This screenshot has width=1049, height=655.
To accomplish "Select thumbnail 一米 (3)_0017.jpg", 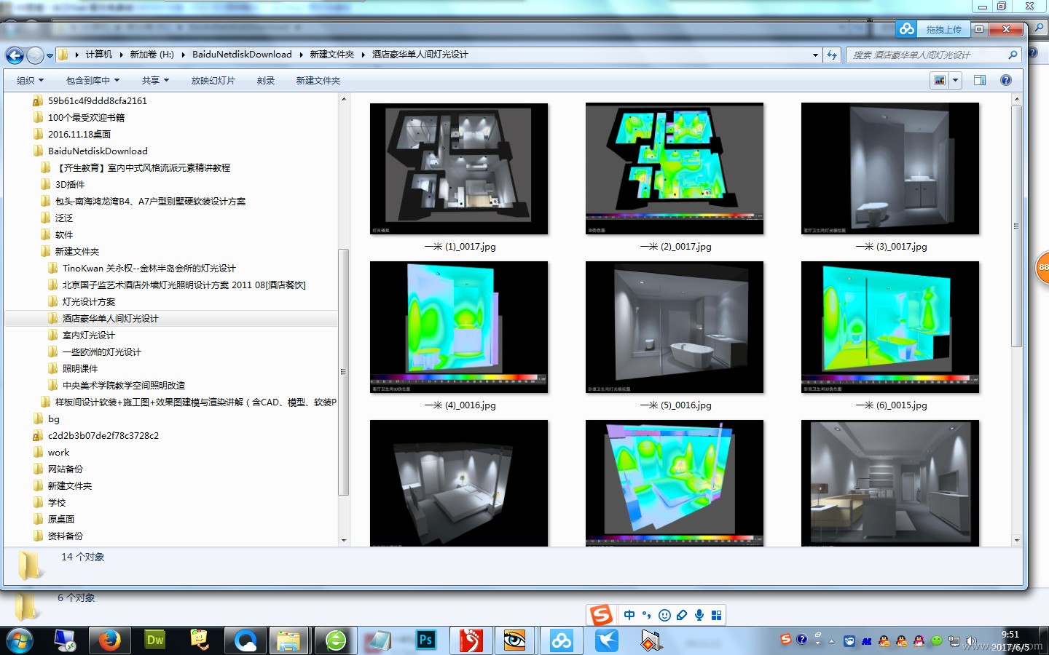I will coord(890,169).
